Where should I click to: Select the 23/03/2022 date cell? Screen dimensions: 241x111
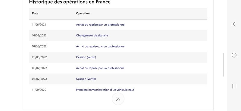tap(39, 57)
